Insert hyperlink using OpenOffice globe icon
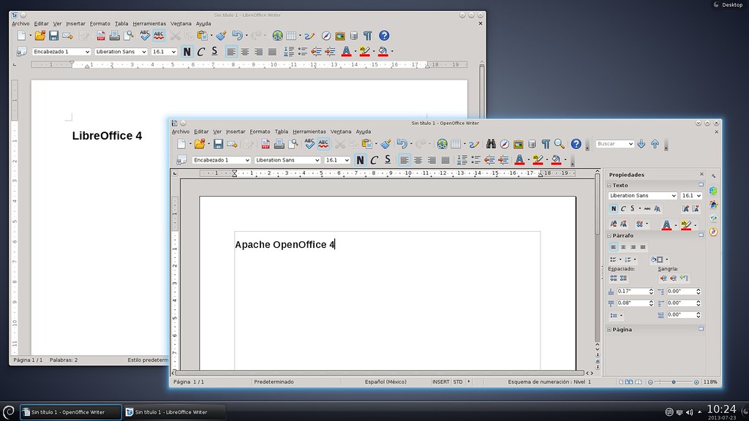 442,144
